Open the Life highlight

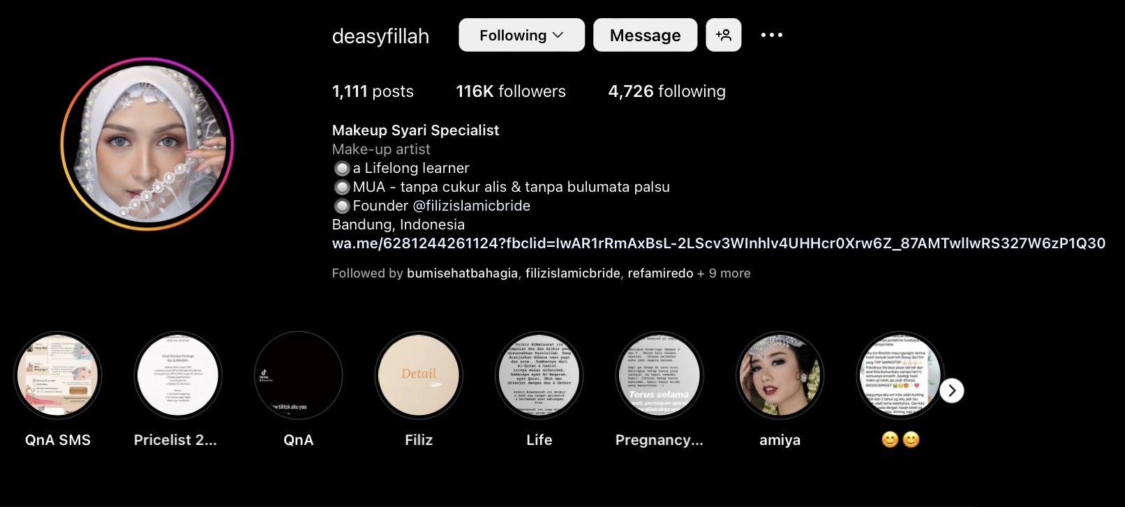coord(539,375)
